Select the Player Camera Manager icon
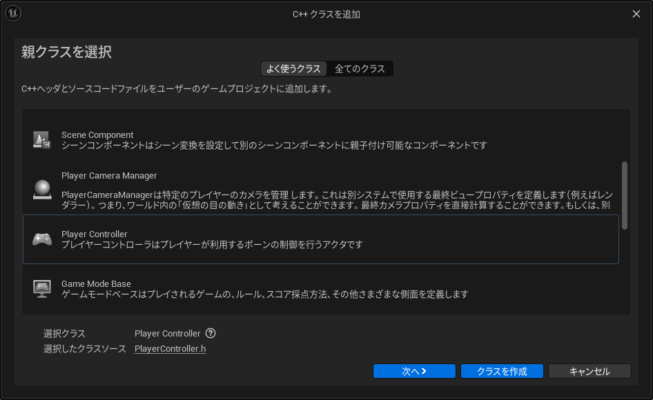 point(42,190)
